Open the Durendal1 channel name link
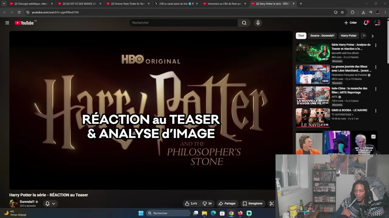 point(27,202)
